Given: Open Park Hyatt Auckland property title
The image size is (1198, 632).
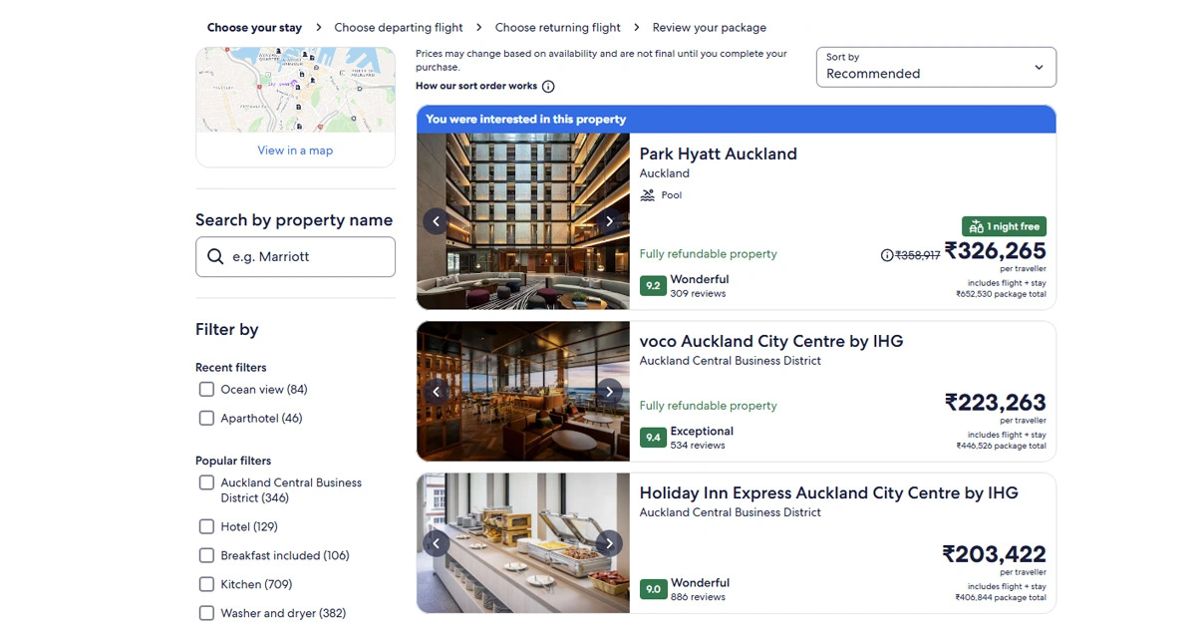Looking at the screenshot, I should pyautogui.click(x=718, y=154).
